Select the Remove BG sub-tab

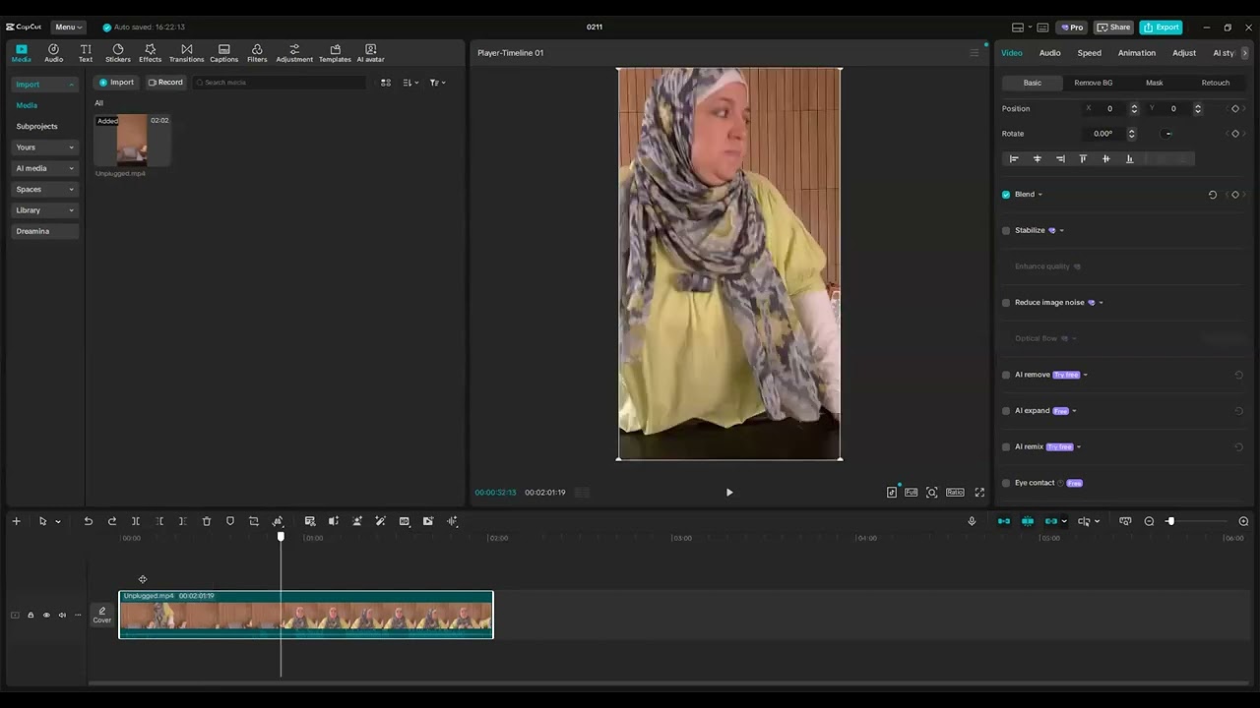(1093, 83)
